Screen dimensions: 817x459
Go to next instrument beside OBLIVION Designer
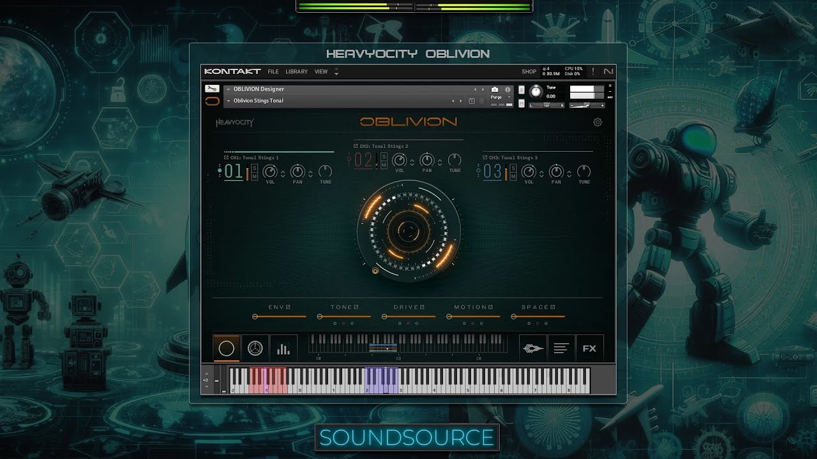[x=483, y=89]
